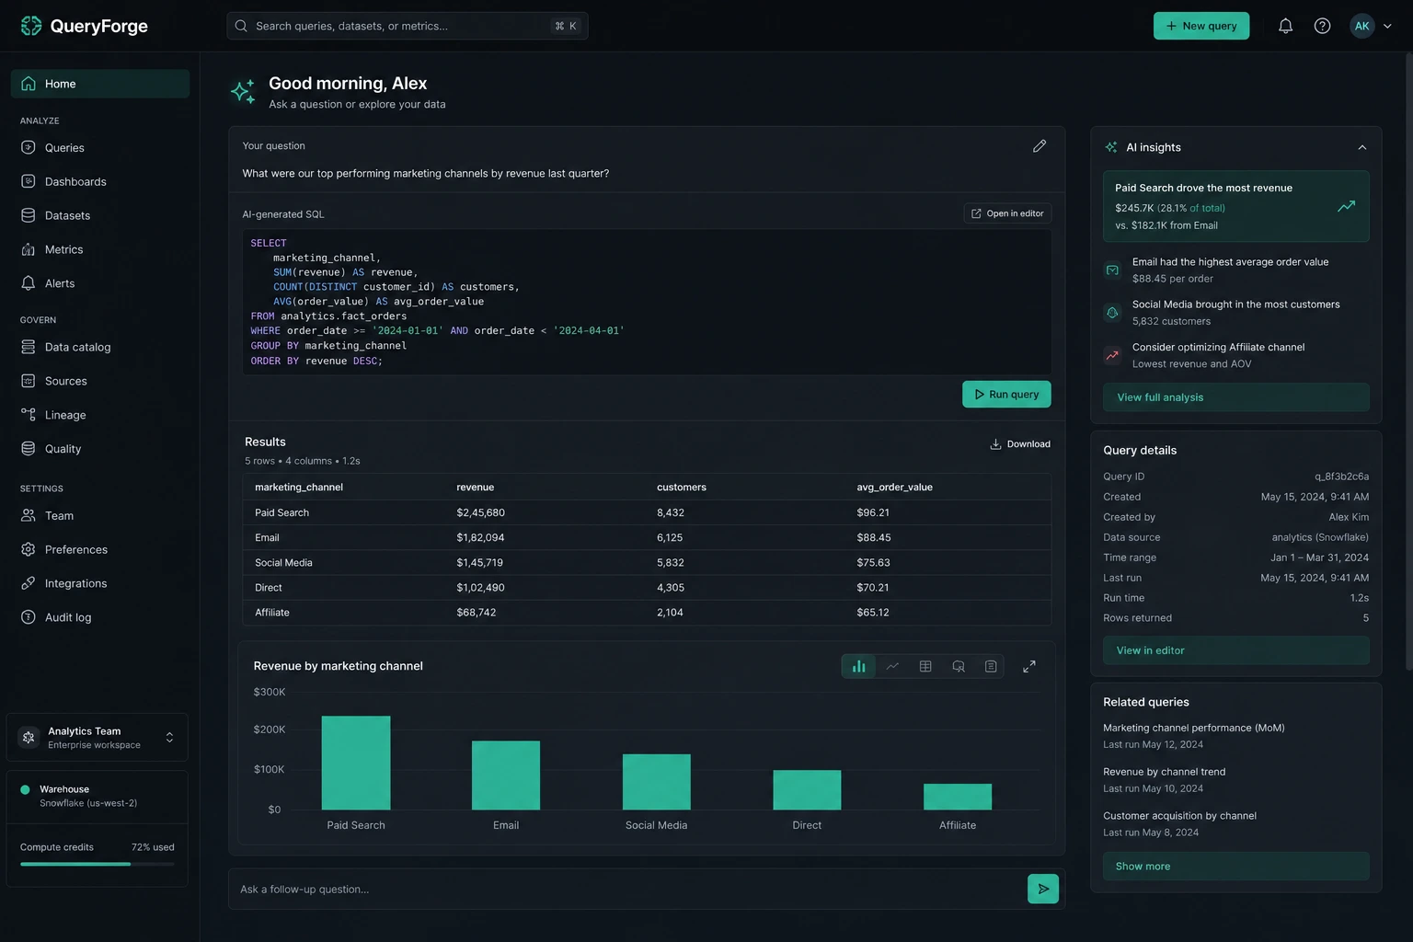1413x942 pixels.
Task: Collapse the AI insights panel
Action: pyautogui.click(x=1362, y=147)
